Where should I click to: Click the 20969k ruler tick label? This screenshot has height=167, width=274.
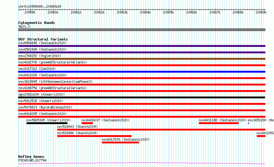[x=261, y=12]
